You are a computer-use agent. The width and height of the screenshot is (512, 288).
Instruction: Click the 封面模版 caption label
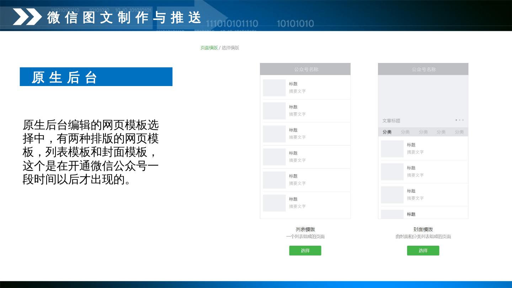[423, 229]
